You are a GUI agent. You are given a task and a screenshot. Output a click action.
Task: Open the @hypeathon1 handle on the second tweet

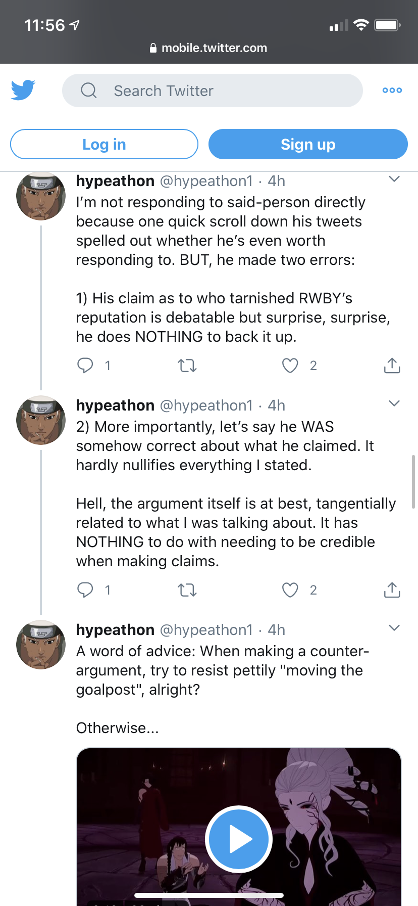(x=206, y=405)
